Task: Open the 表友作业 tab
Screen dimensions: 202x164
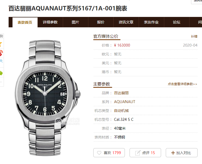Action: click(151, 22)
